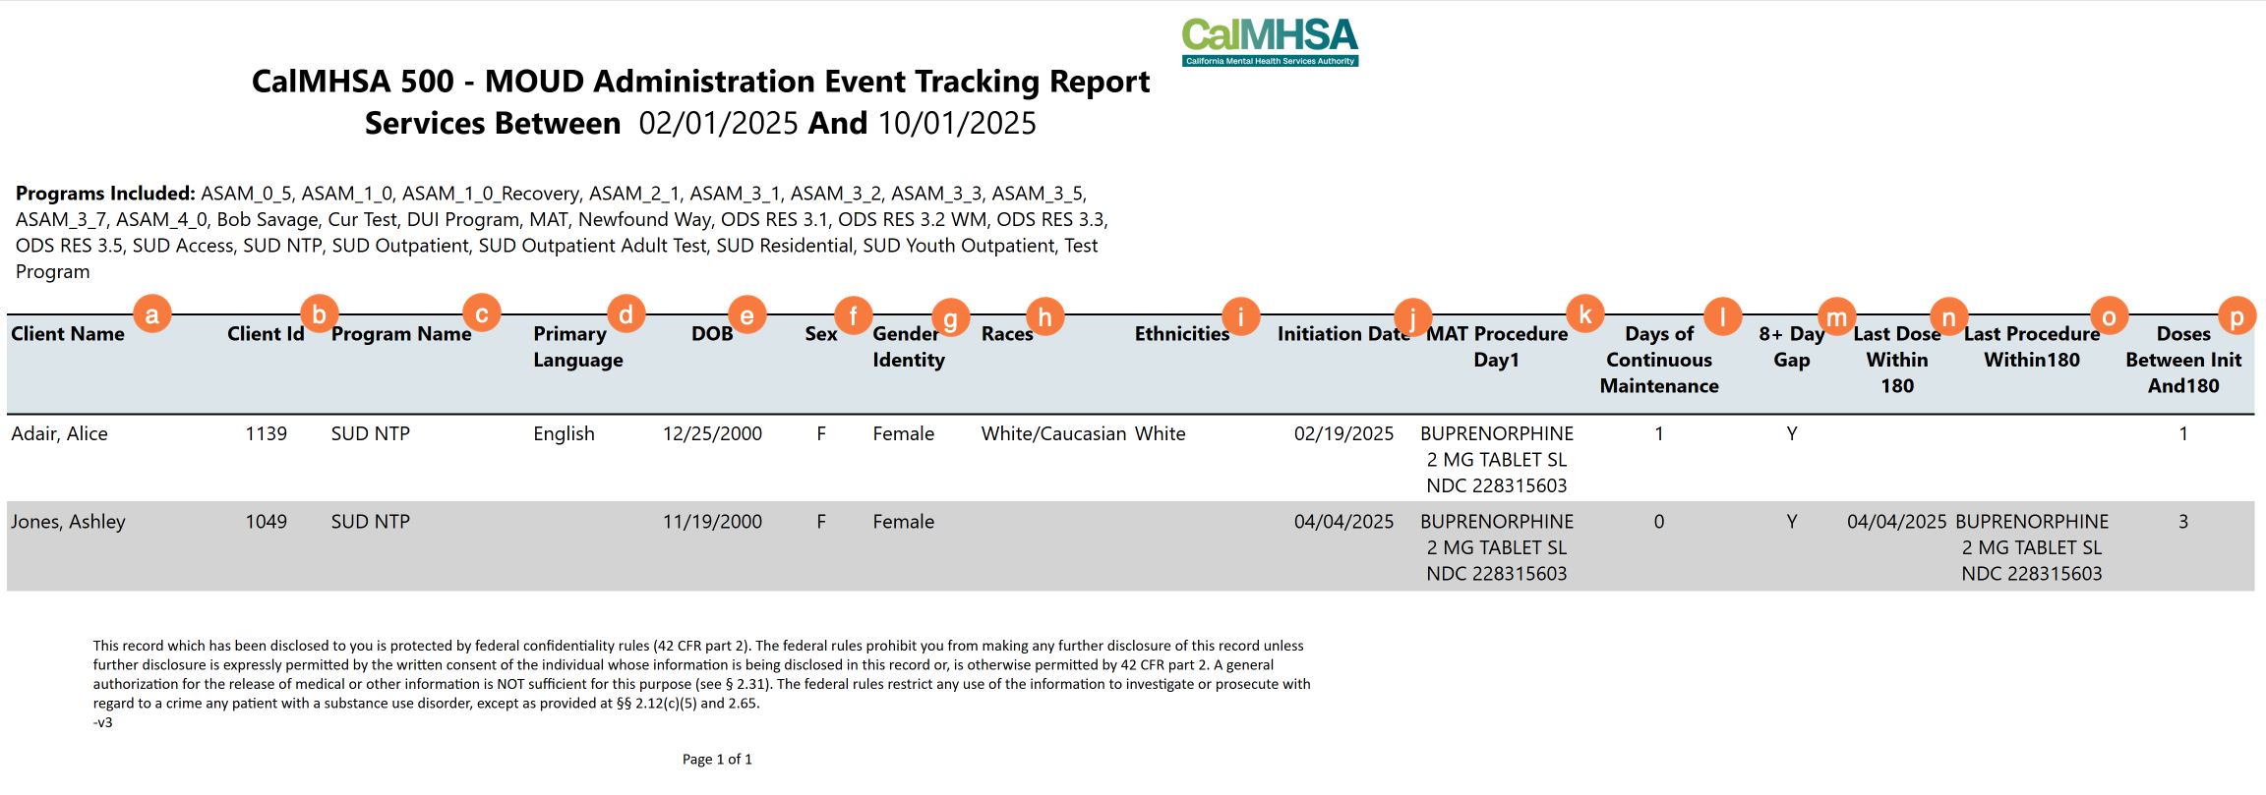Select client name Adair, Alice
The image size is (2266, 795).
pyautogui.click(x=60, y=433)
